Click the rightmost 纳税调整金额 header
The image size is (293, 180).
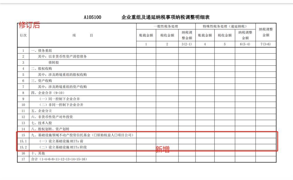coord(266,32)
